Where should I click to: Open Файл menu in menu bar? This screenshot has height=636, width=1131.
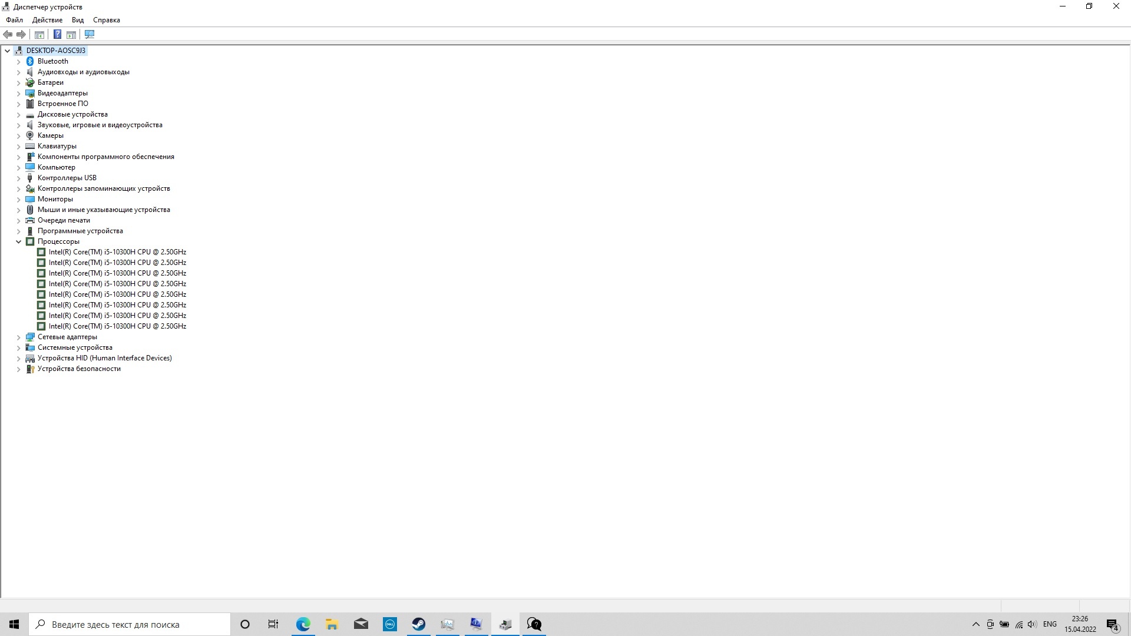coord(13,19)
